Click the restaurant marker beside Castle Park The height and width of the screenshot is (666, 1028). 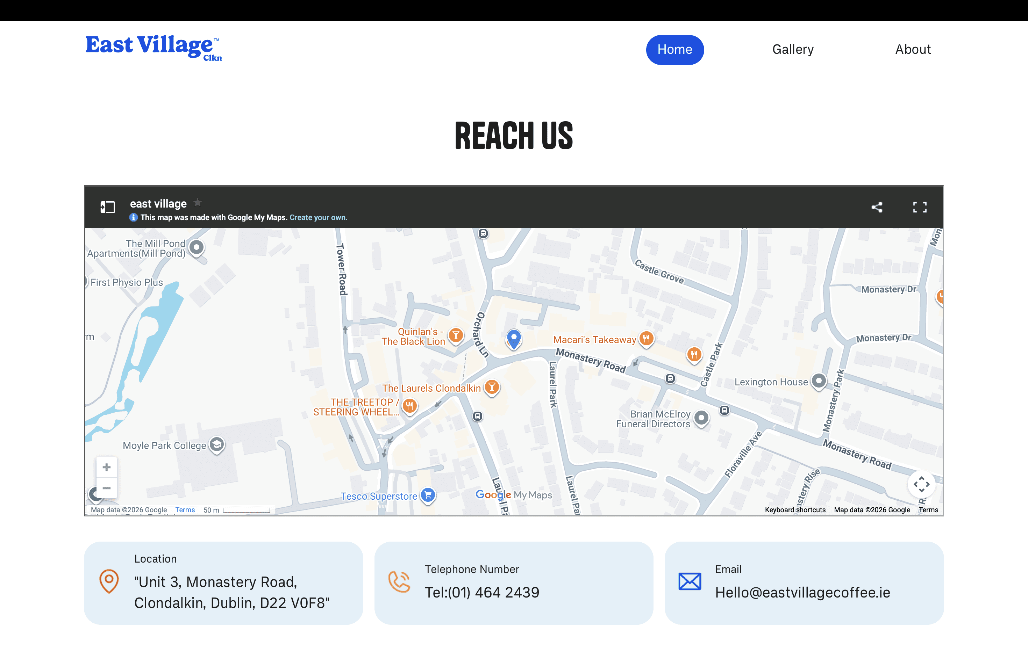694,355
